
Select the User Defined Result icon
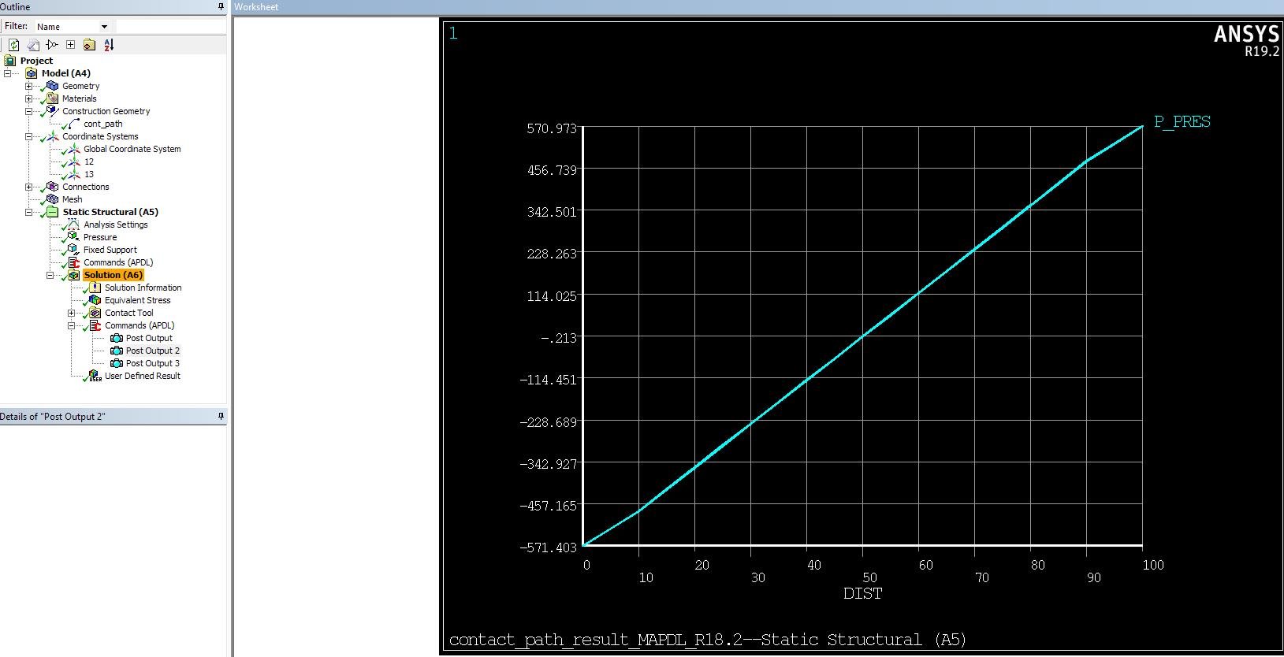95,376
